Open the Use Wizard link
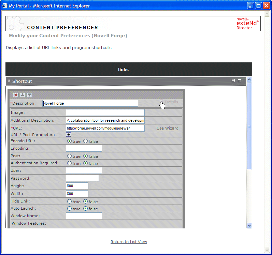 (168, 128)
